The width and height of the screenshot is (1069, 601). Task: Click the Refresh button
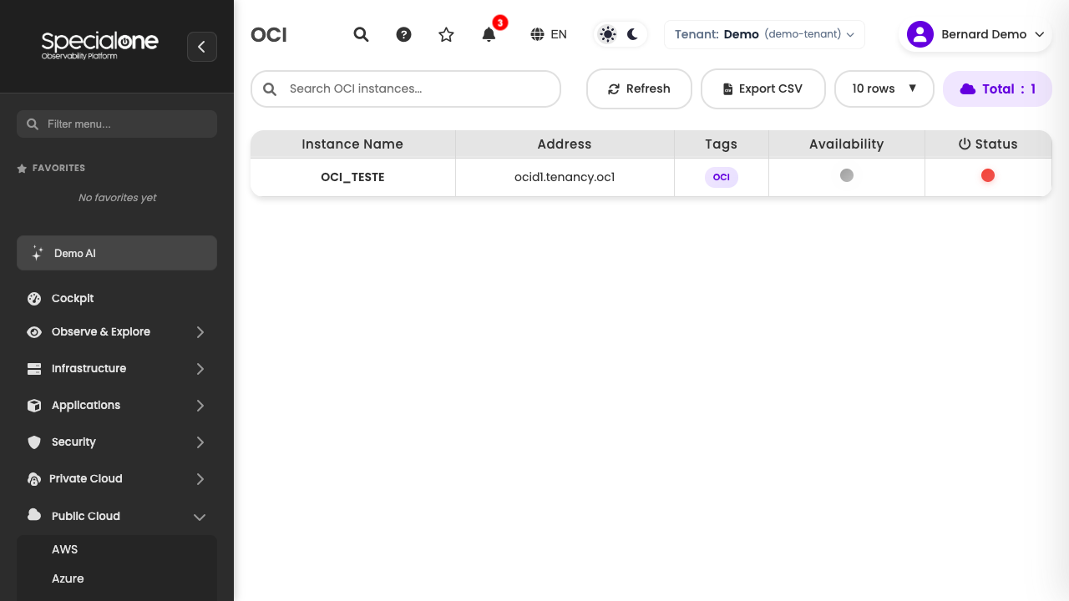(x=639, y=88)
